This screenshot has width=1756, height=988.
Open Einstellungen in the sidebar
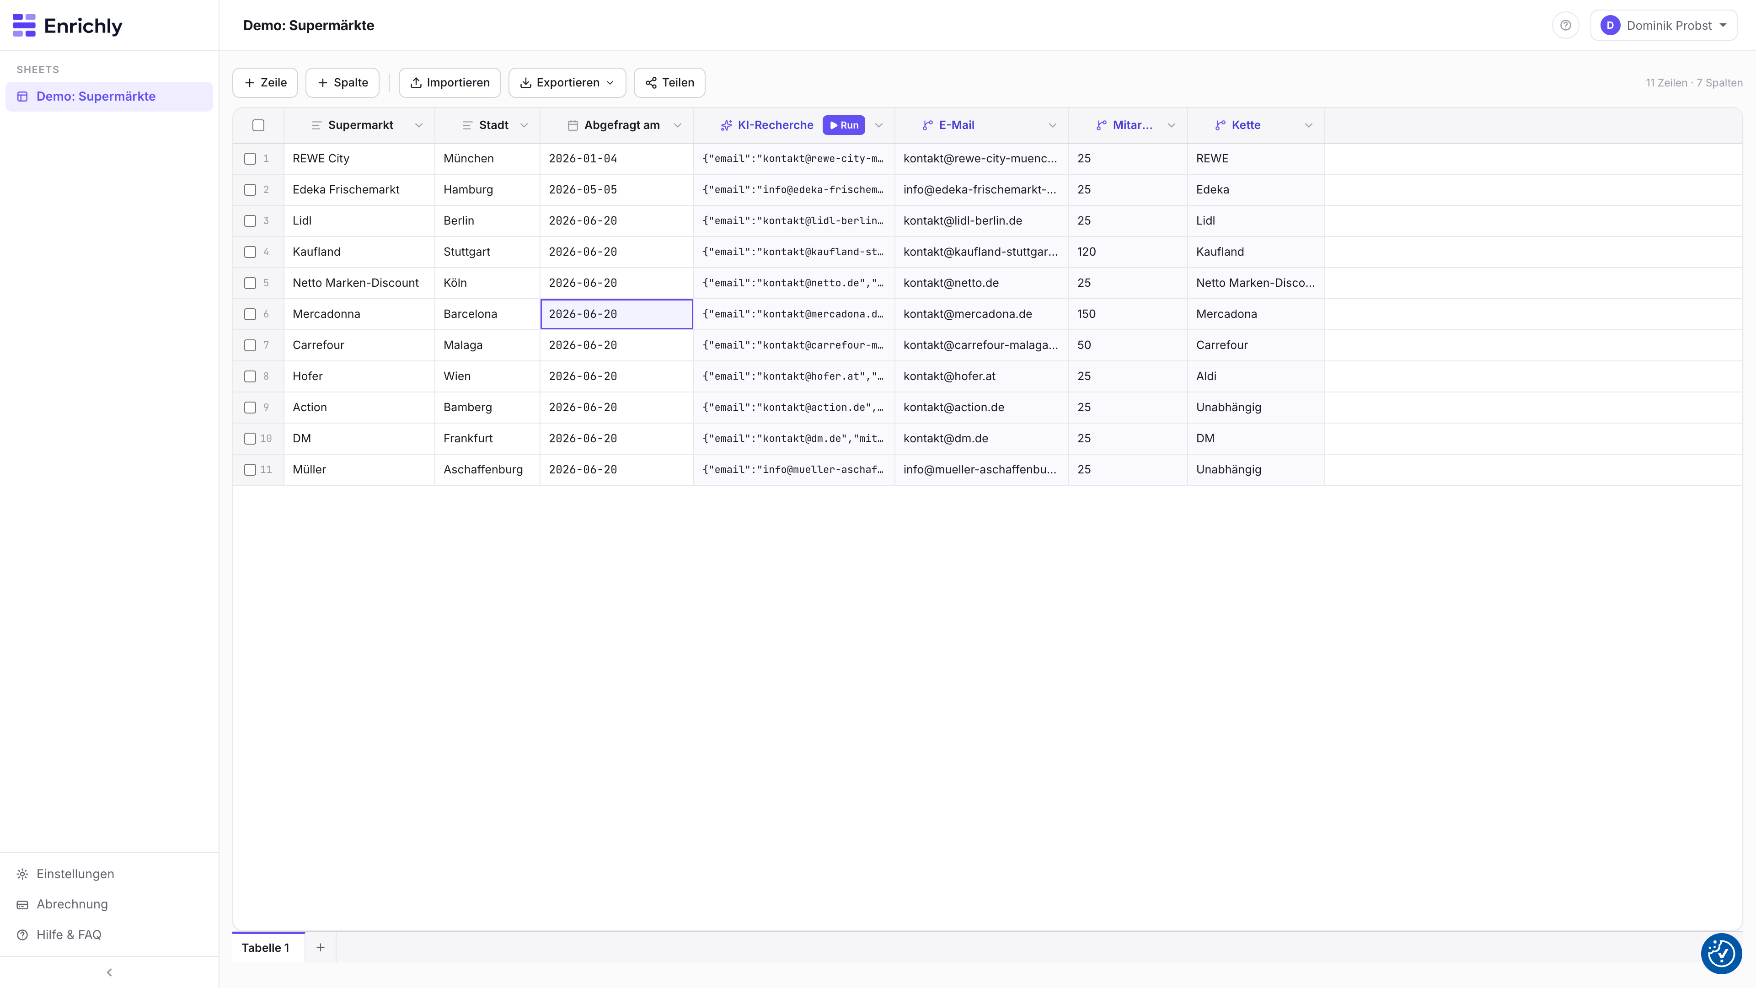(x=109, y=874)
